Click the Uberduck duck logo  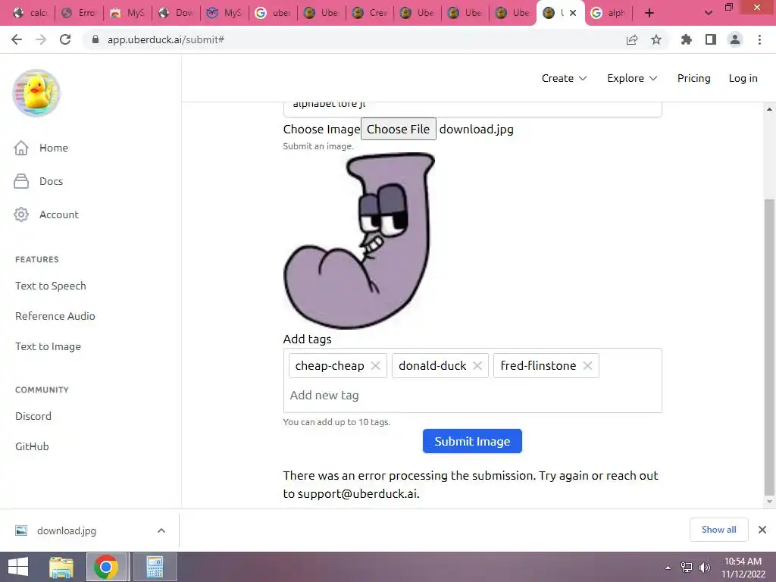(x=36, y=93)
